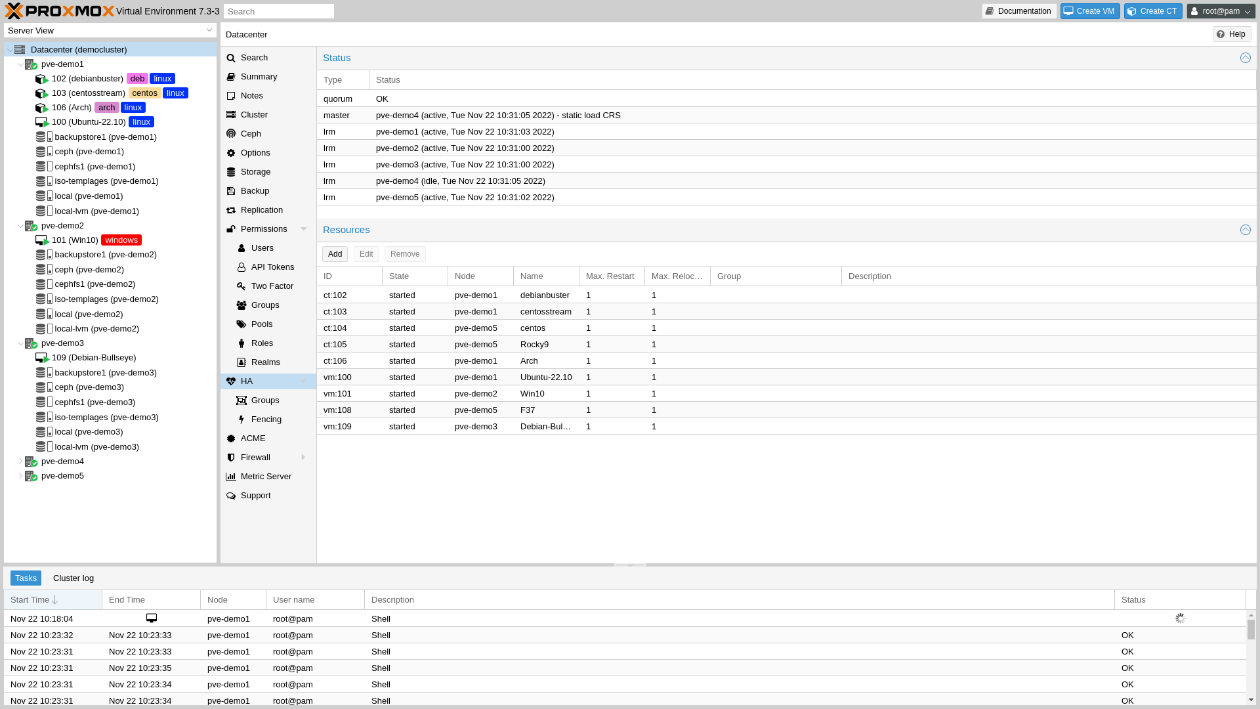Screen dimensions: 1260x709
Task: Click Edit button in Resources section
Action: click(366, 253)
